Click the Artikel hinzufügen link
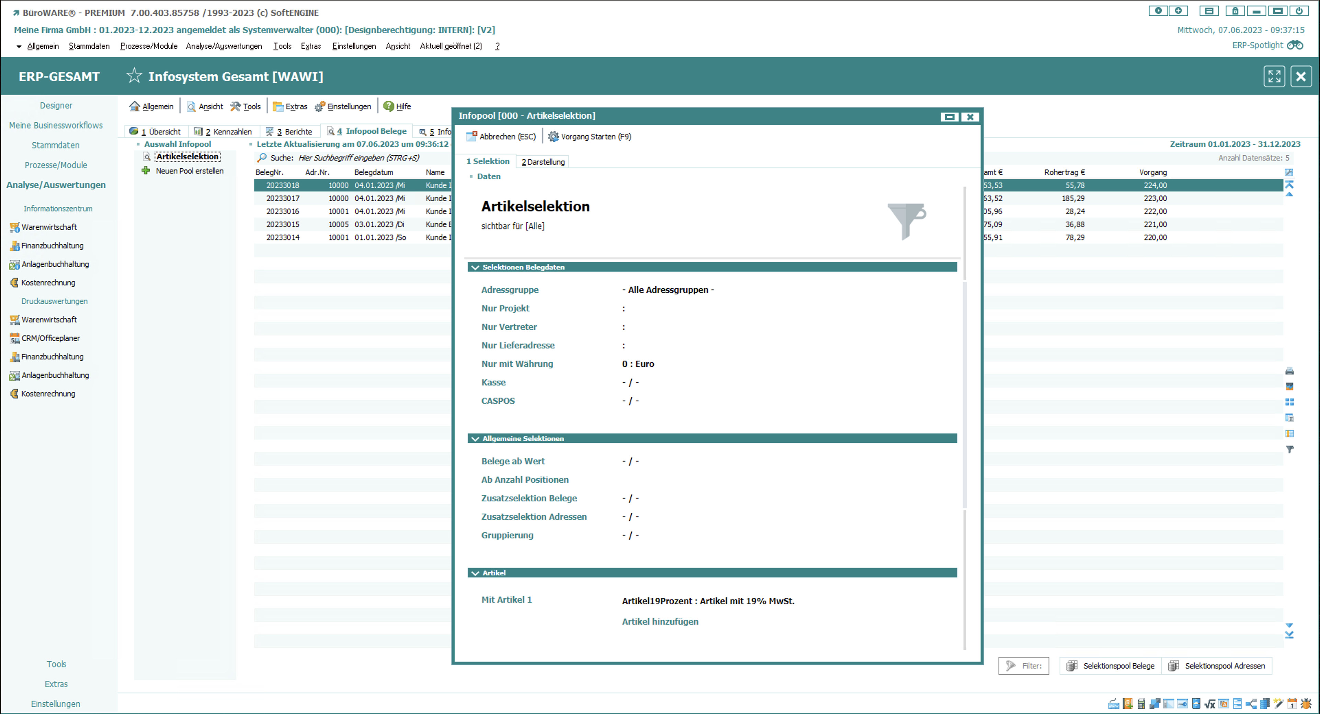Viewport: 1320px width, 714px height. point(660,621)
